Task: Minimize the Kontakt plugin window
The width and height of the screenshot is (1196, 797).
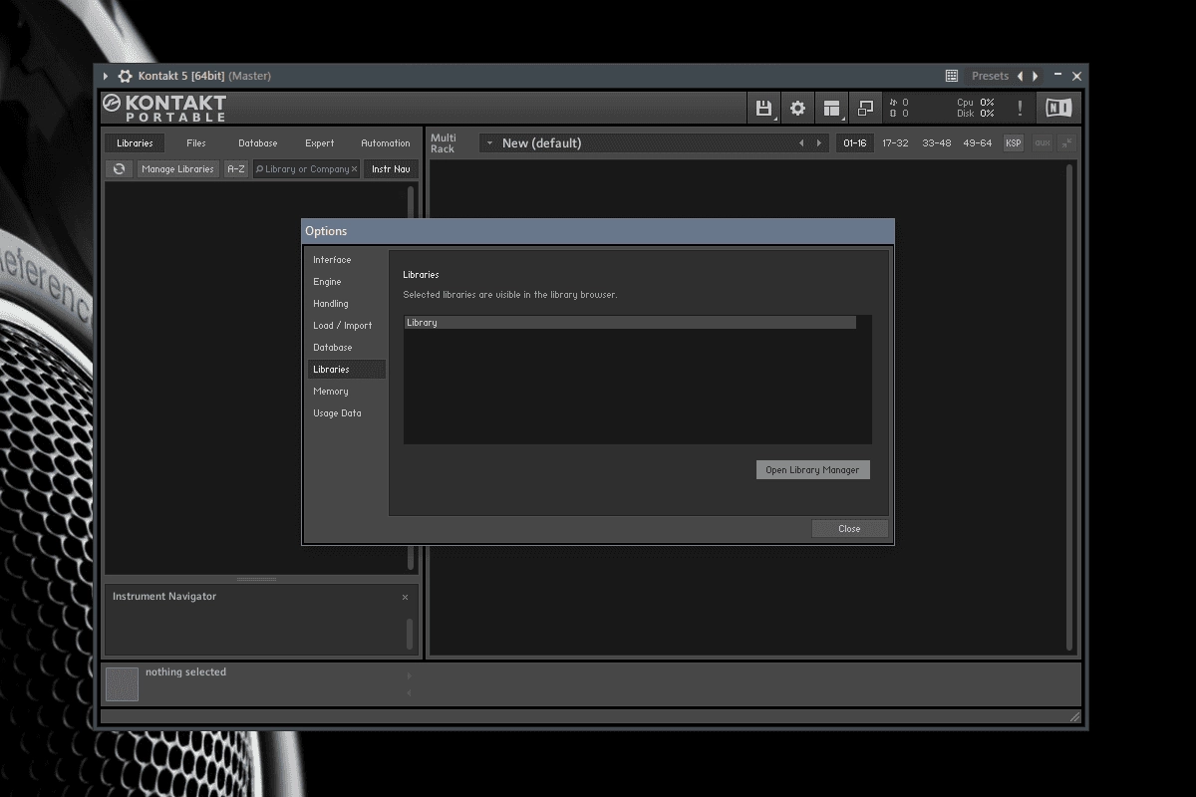Action: 1058,76
